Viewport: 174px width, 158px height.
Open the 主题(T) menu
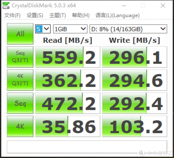point(57,15)
